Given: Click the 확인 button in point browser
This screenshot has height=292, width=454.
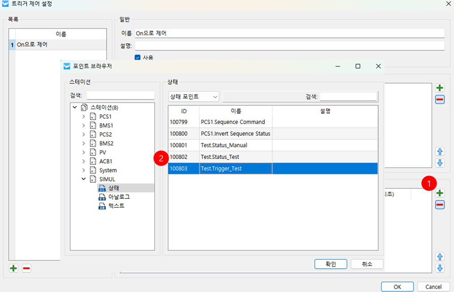Looking at the screenshot, I should (x=331, y=264).
